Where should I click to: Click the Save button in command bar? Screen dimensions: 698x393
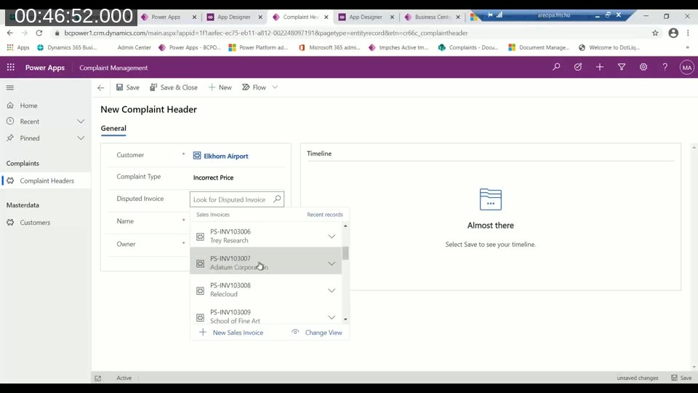point(128,87)
